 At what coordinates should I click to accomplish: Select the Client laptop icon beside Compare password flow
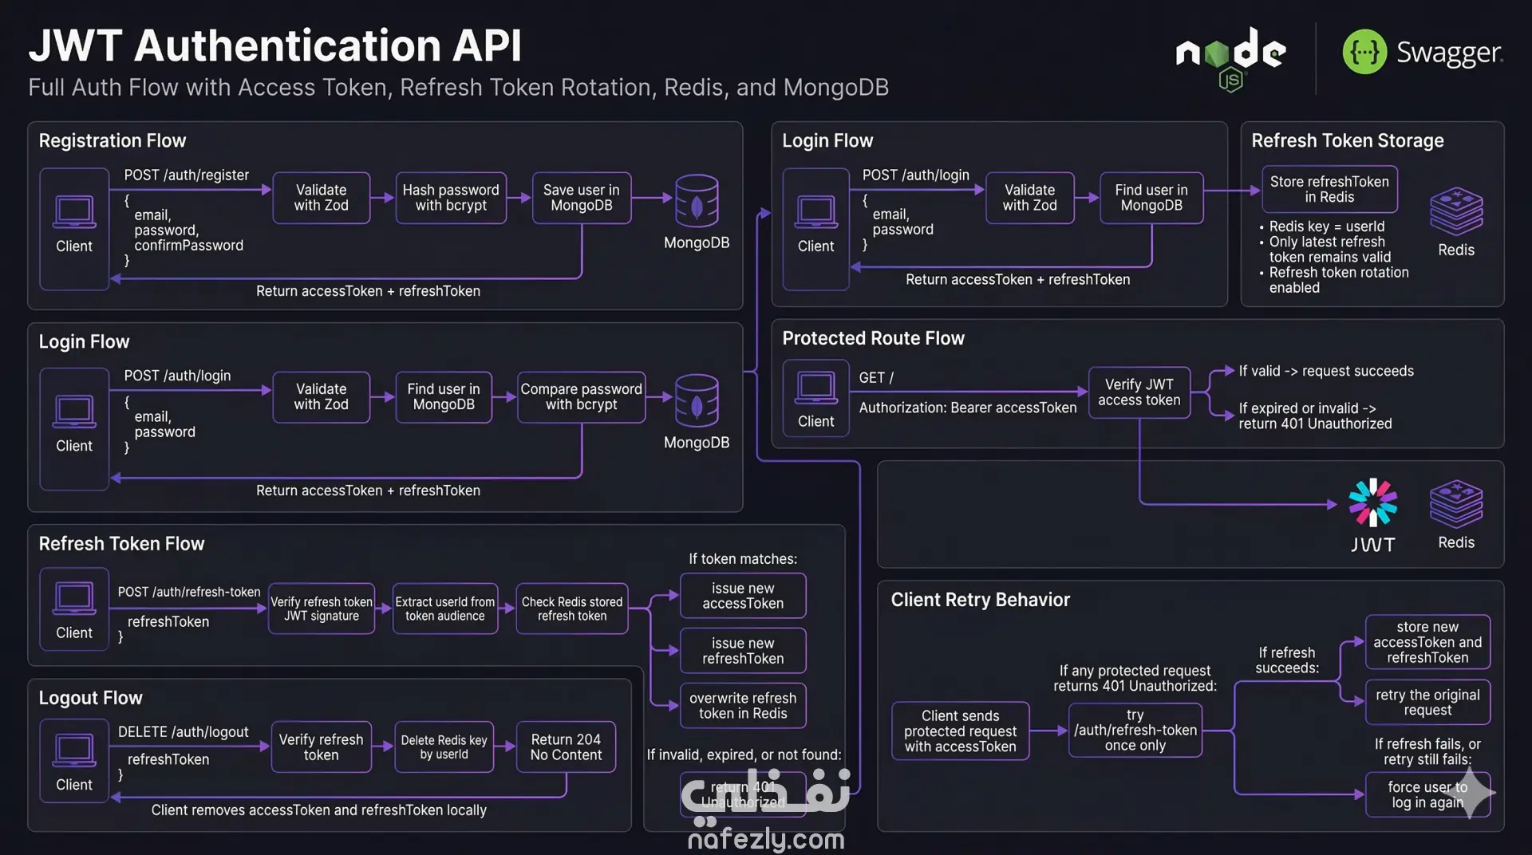pos(74,412)
